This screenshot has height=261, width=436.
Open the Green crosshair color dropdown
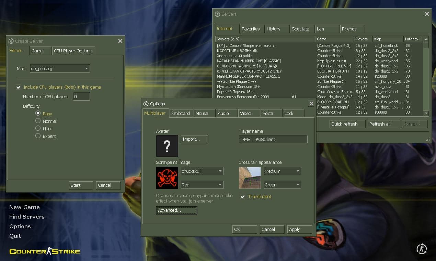tap(282, 185)
